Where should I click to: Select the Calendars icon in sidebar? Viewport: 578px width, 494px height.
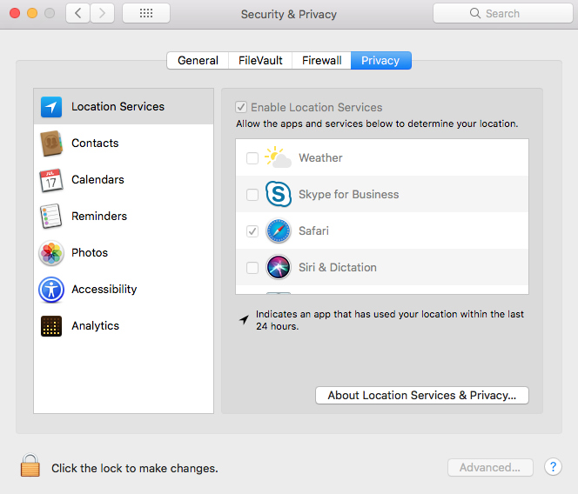[x=51, y=180]
